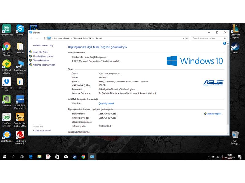Open the ASUS HiPost desktop icon
The height and width of the screenshot is (183, 245).
6,30
